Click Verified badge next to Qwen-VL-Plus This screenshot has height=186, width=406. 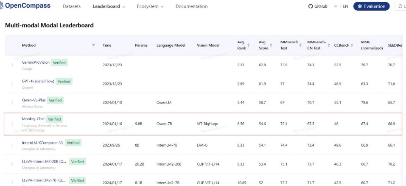coord(55,100)
